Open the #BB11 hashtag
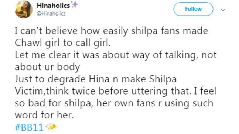The height and width of the screenshot is (134, 239). (x=29, y=127)
